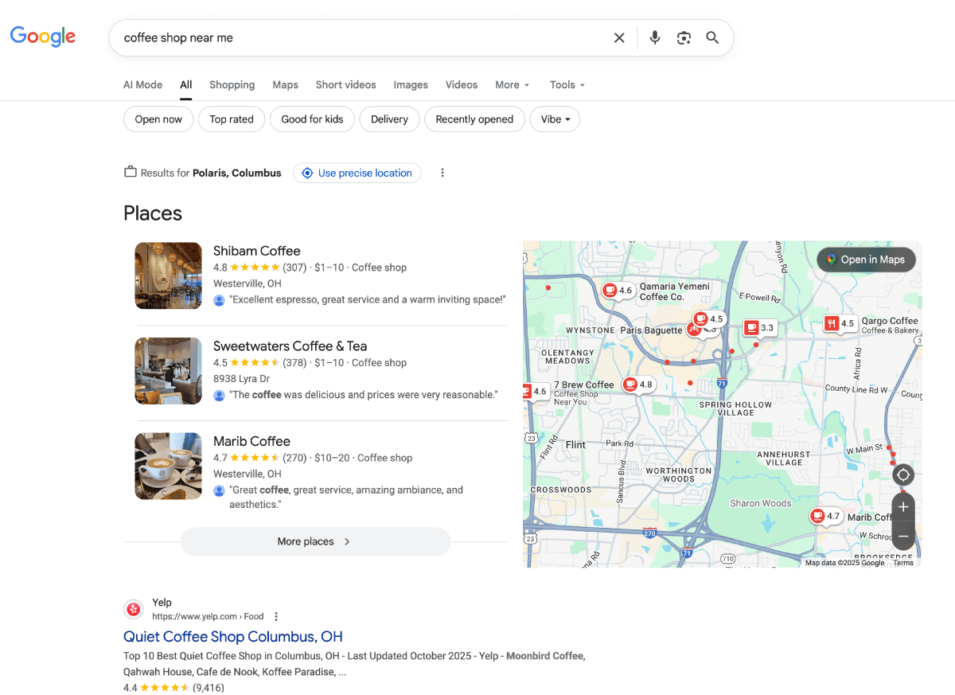Zoom in on the map with plus
955x695 pixels.
pos(902,507)
